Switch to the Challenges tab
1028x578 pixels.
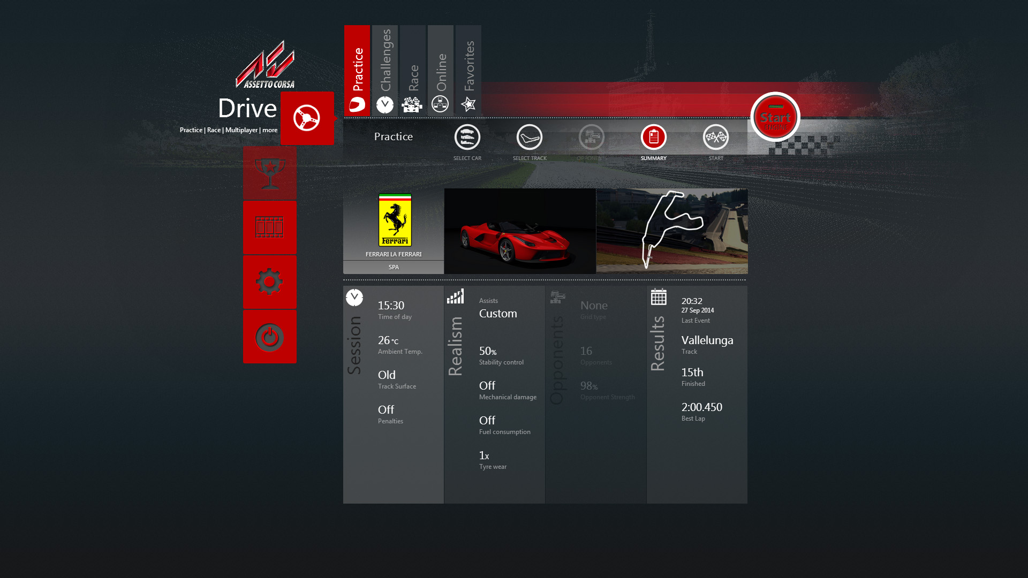(385, 70)
